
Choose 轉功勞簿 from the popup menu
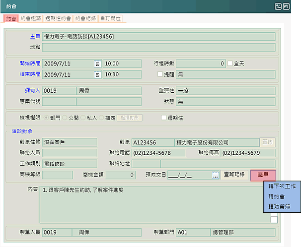pos(279,206)
